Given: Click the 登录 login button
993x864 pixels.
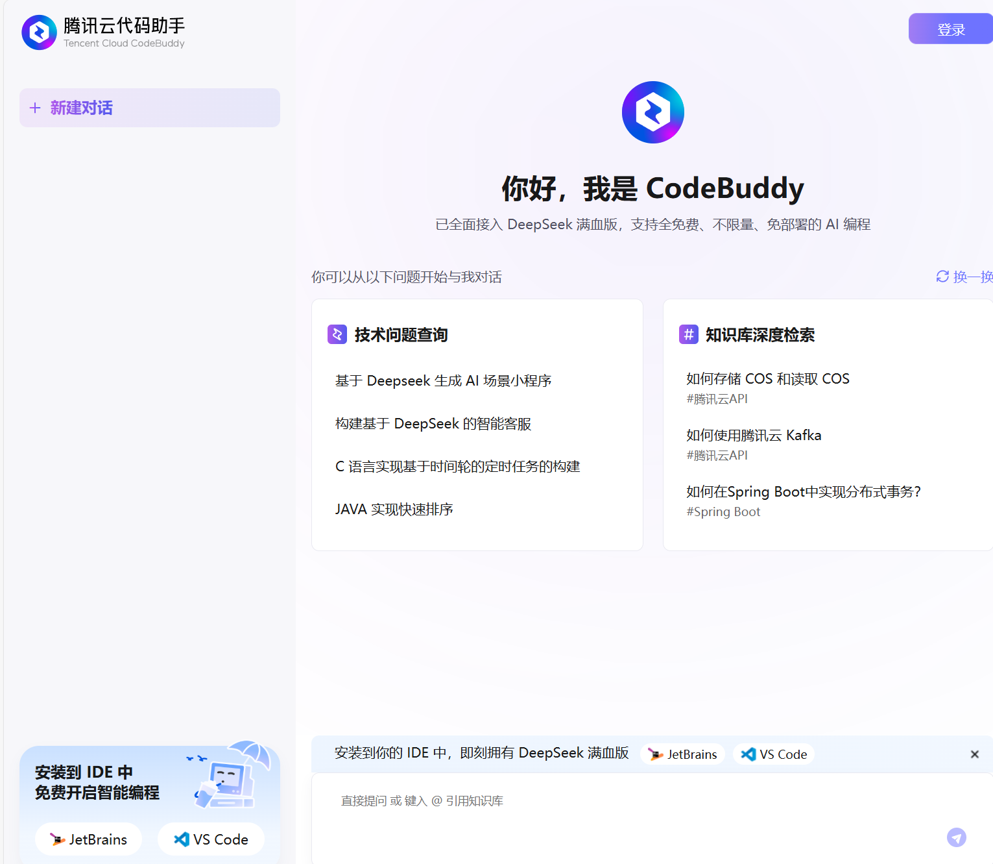Looking at the screenshot, I should coord(951,29).
